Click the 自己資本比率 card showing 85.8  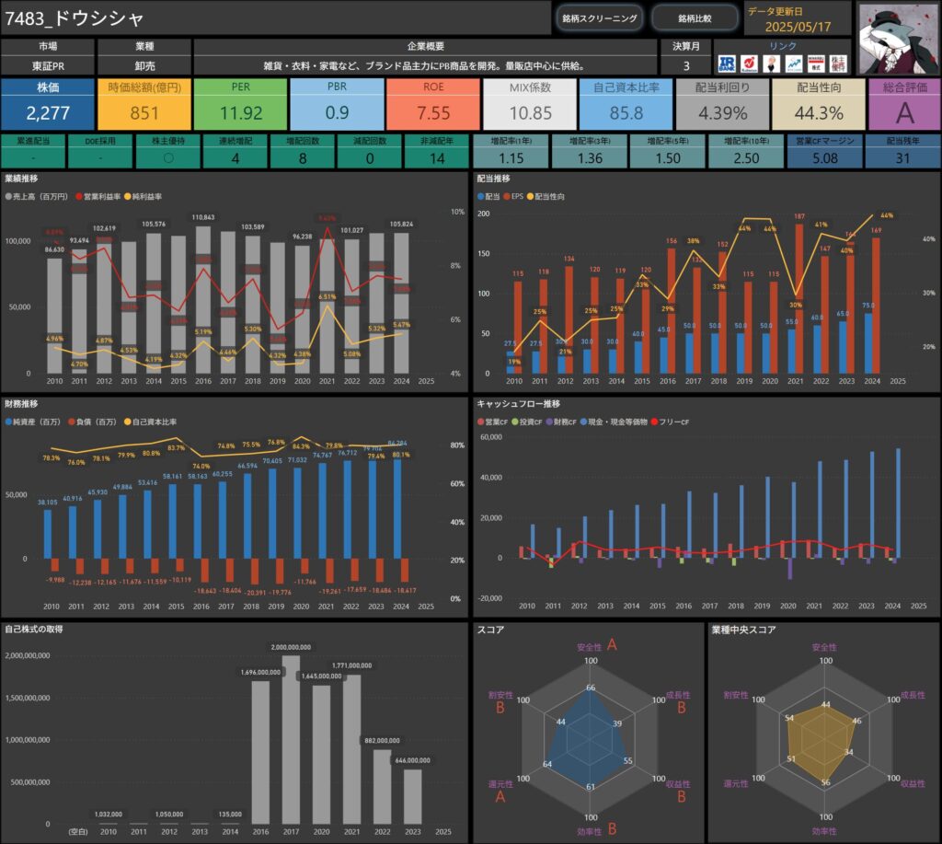(x=626, y=104)
